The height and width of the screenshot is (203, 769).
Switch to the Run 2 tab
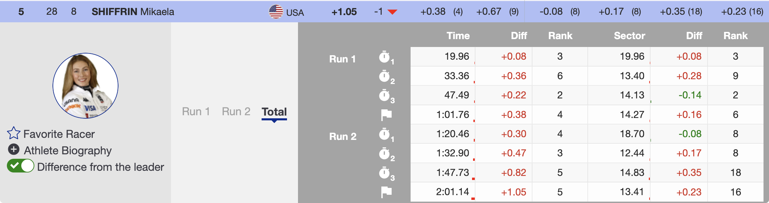click(x=236, y=111)
